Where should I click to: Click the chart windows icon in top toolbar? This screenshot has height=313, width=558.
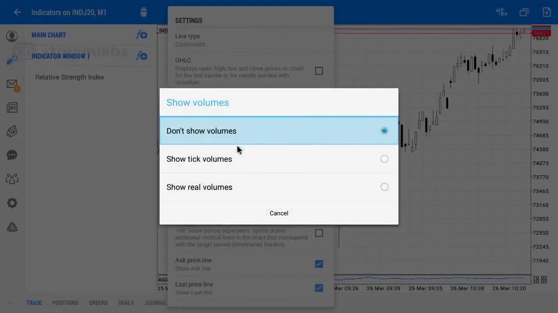[524, 12]
